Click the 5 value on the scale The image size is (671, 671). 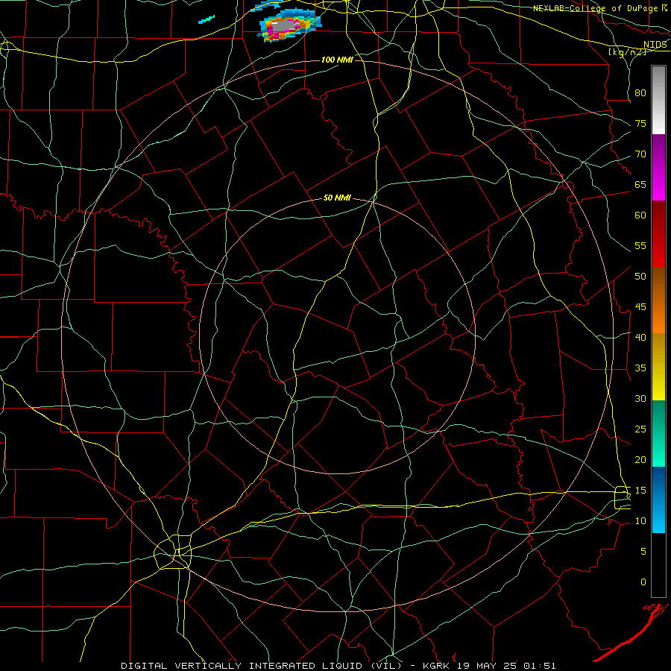tap(643, 551)
